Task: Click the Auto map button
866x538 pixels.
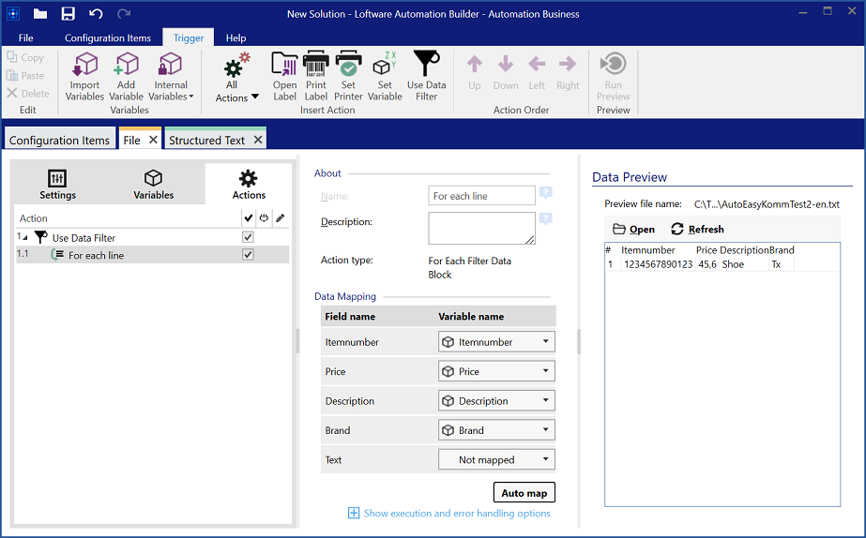Action: point(524,493)
